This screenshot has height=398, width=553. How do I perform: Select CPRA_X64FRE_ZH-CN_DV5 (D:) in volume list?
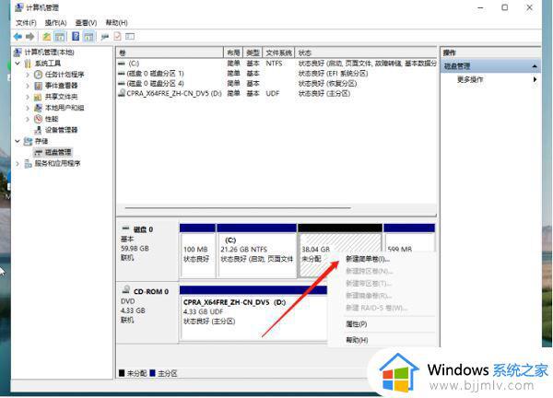(276, 93)
